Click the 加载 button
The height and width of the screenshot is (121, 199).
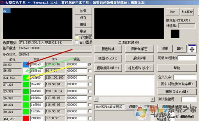83,11
